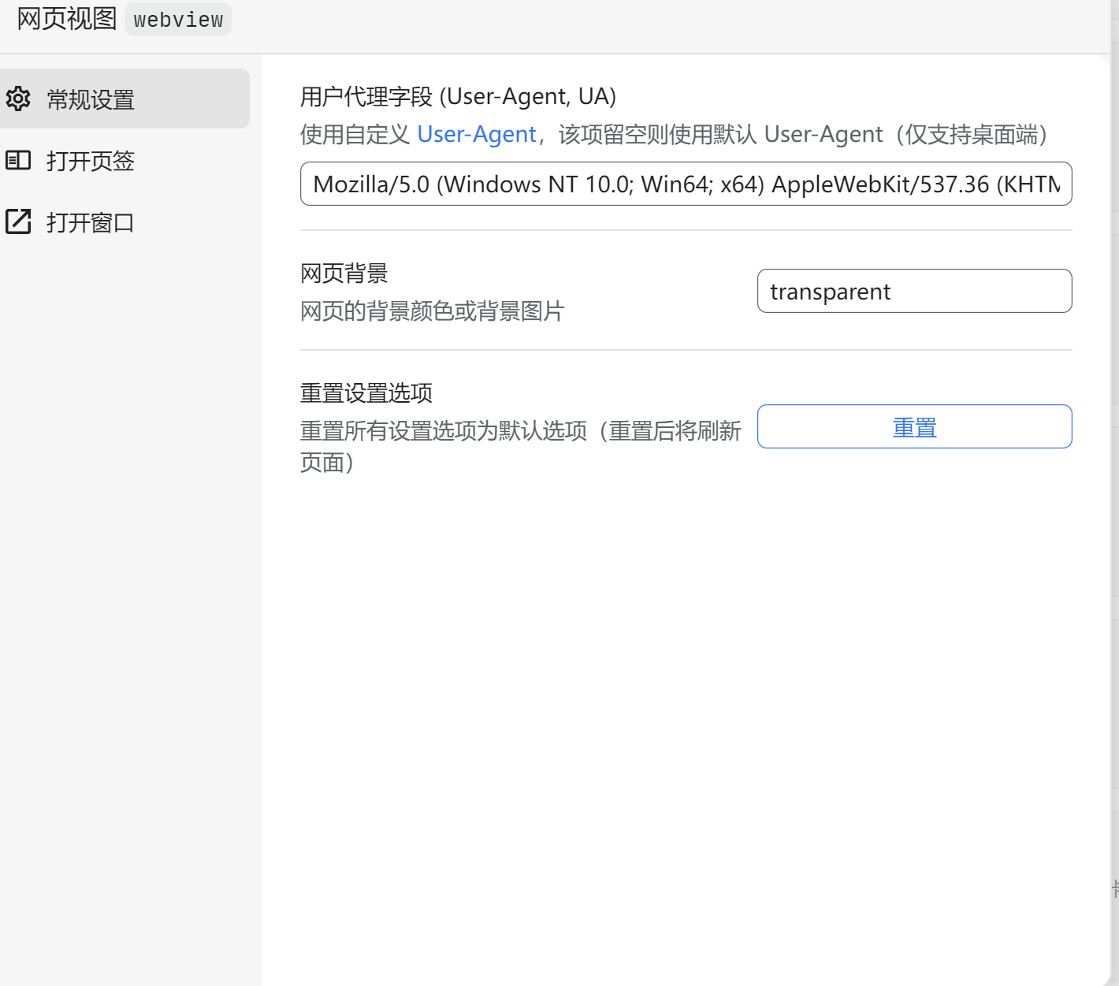This screenshot has height=986, width=1119.
Task: Click the gear icon for 常规设置
Action: 18,99
